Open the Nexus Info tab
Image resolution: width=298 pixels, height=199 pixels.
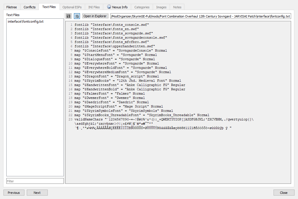117,7
